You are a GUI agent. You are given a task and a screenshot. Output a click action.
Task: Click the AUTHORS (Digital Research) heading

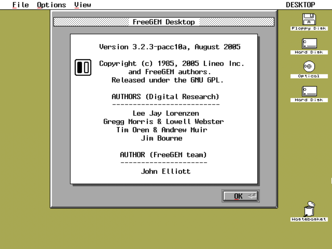pos(165,97)
